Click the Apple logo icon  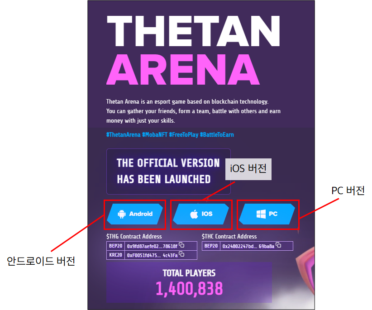(194, 215)
